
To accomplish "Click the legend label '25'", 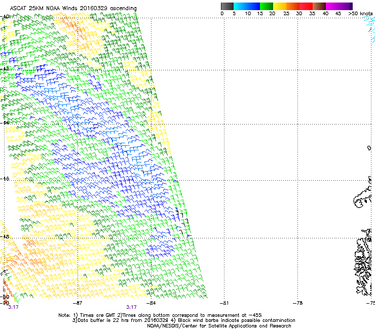I will coord(286,13).
